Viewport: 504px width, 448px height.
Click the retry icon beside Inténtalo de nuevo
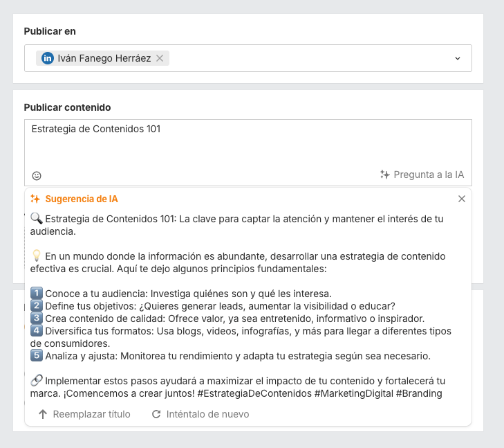point(156,414)
